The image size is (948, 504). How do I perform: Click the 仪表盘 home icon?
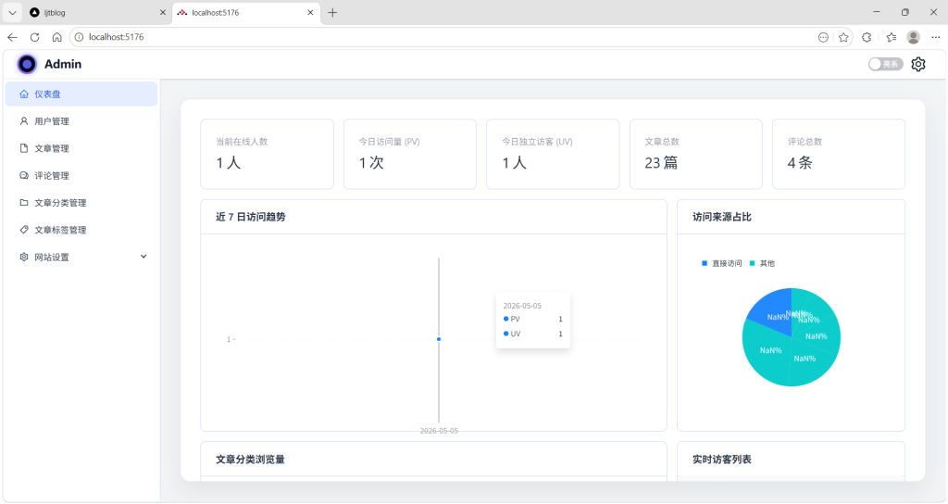coord(23,94)
